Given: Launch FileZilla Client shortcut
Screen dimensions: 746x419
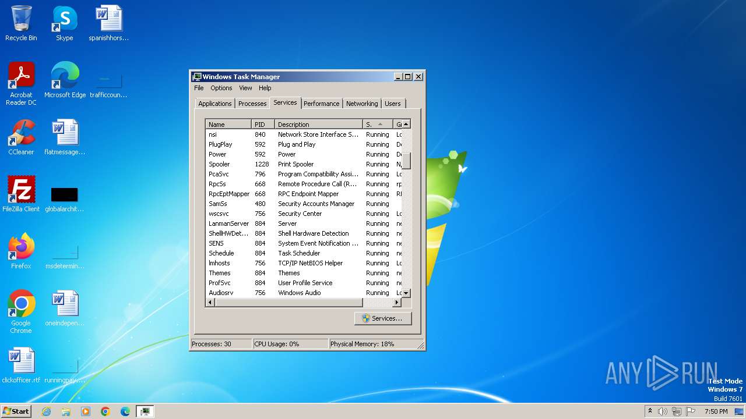Looking at the screenshot, I should (21, 194).
